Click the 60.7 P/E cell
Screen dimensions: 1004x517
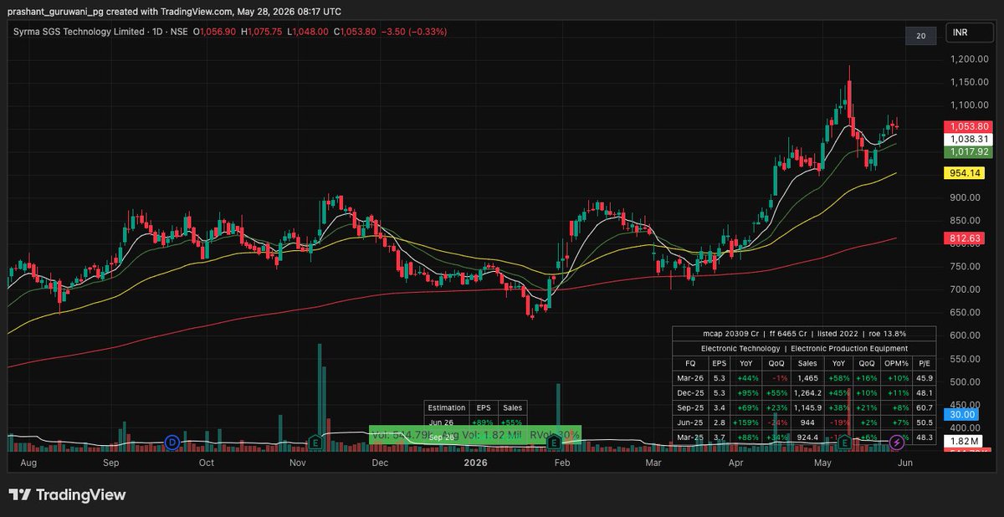[923, 407]
